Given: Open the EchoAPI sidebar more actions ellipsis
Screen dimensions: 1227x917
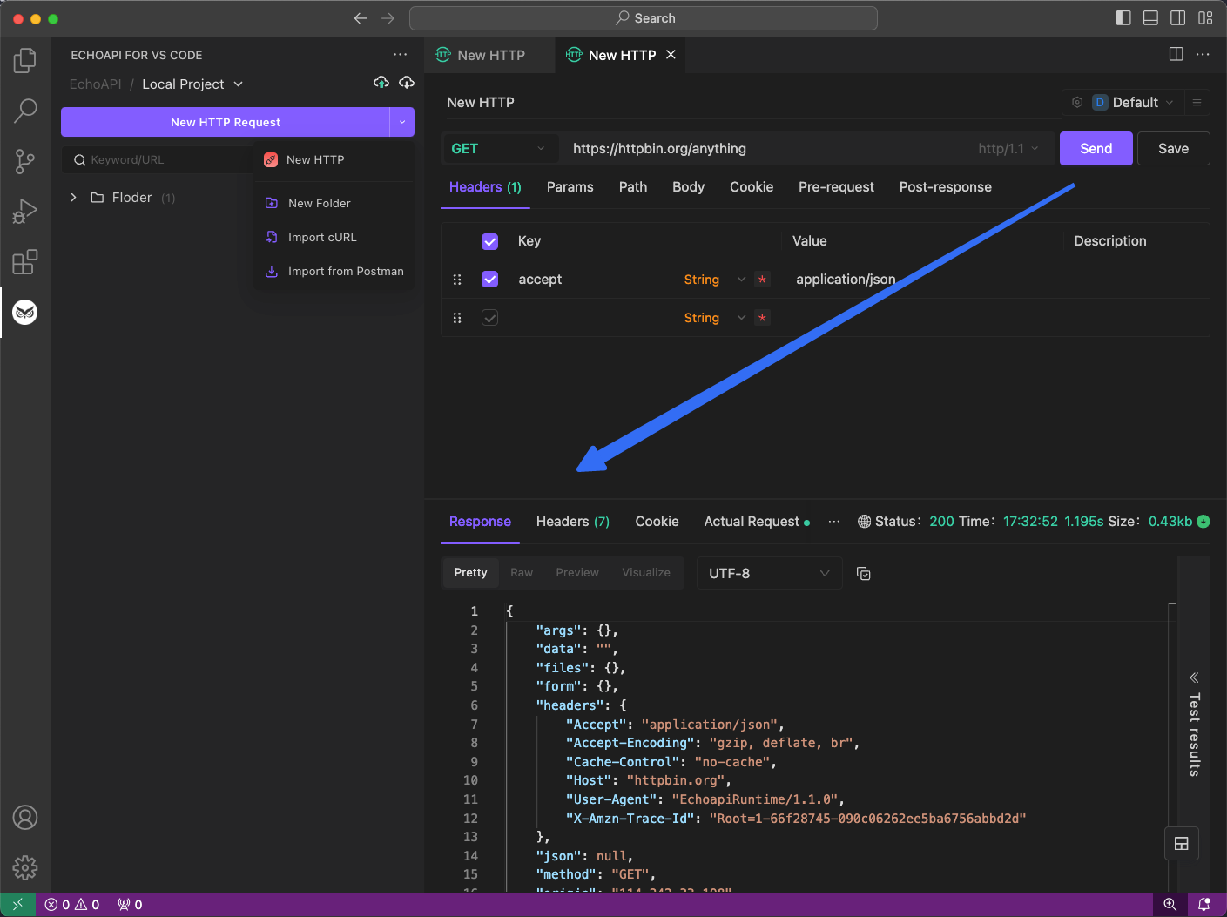Looking at the screenshot, I should (400, 54).
